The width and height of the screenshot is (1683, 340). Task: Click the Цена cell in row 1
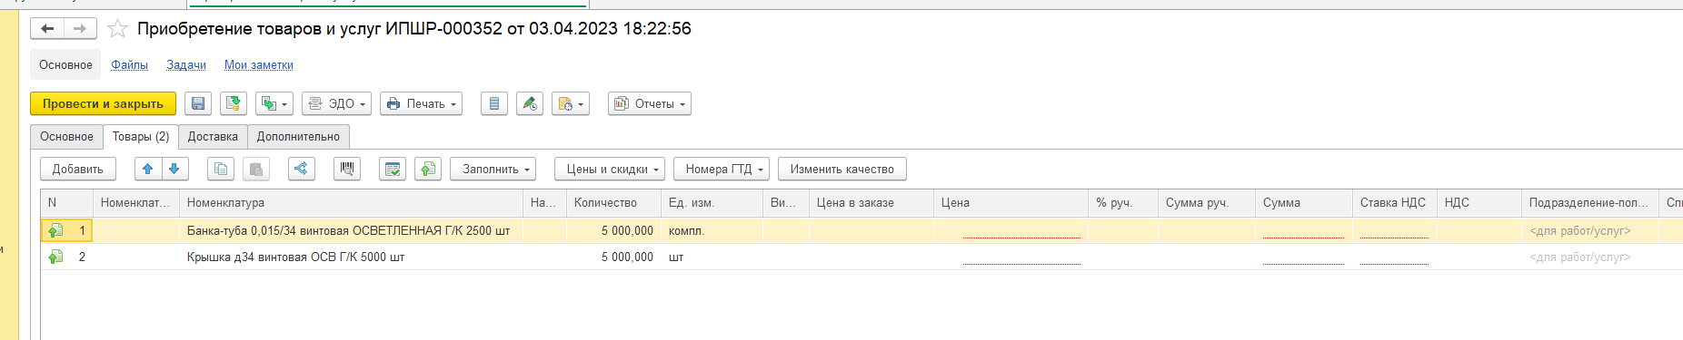(x=1011, y=230)
